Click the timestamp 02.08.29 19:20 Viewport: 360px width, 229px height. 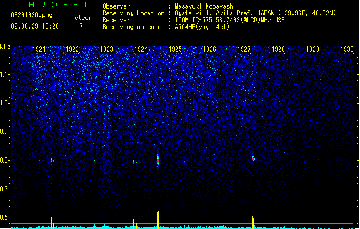point(35,26)
